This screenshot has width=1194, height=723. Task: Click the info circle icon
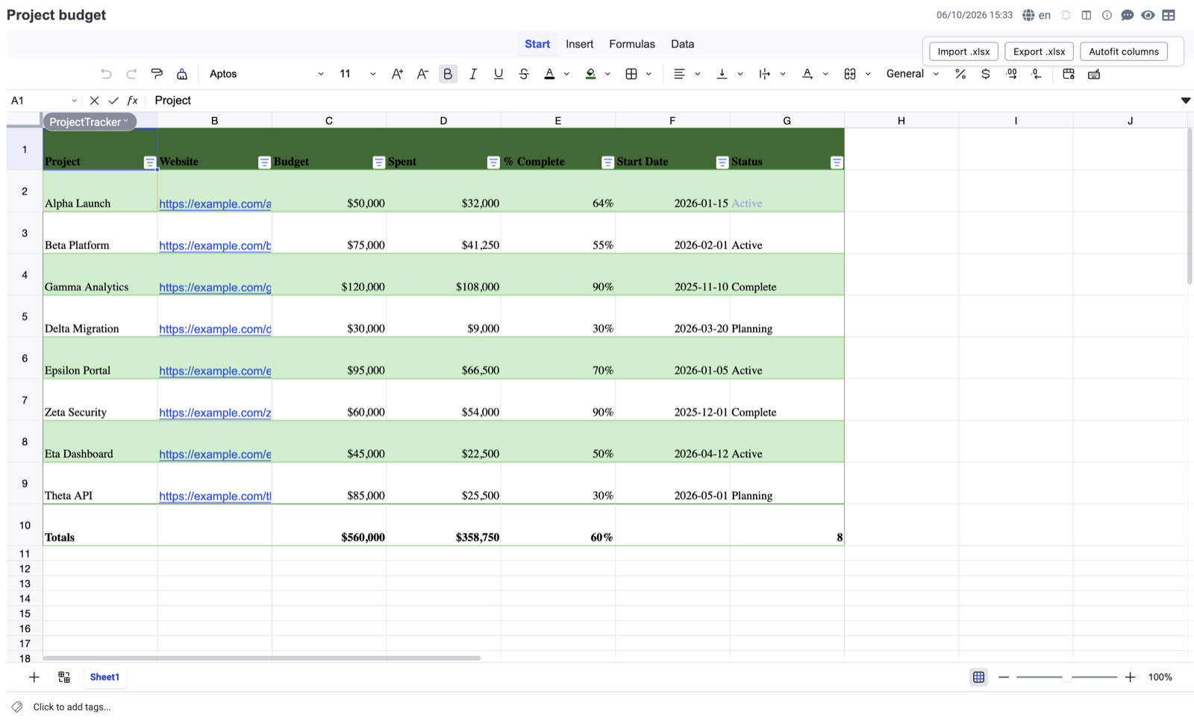1107,15
